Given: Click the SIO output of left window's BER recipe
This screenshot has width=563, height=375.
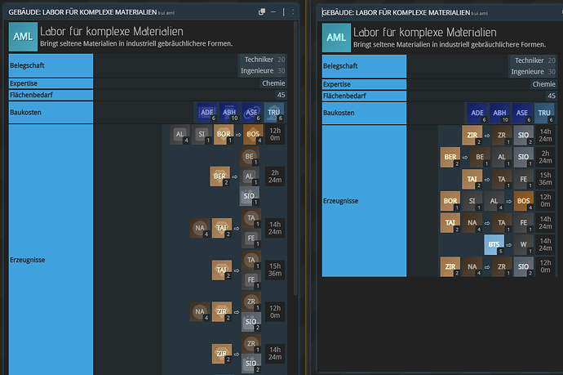Looking at the screenshot, I should coord(250,196).
